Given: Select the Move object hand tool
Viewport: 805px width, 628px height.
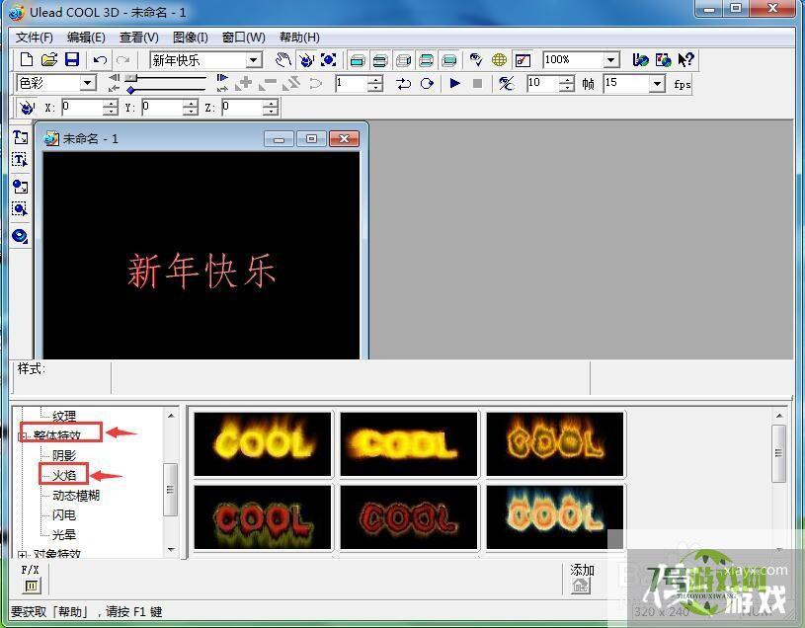Looking at the screenshot, I should 282,60.
